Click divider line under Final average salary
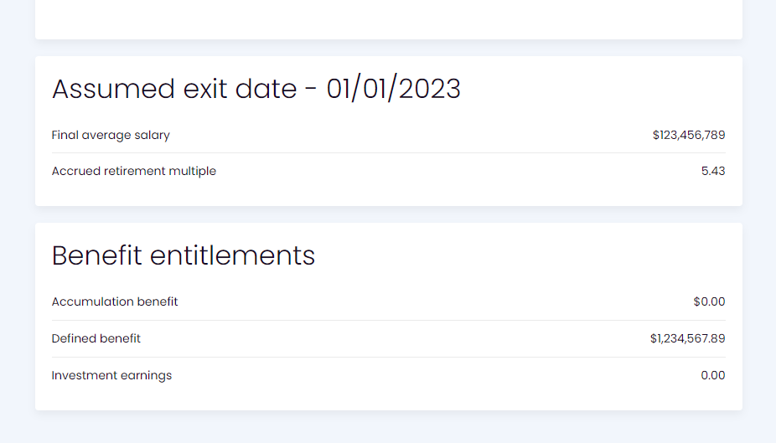 (x=388, y=152)
